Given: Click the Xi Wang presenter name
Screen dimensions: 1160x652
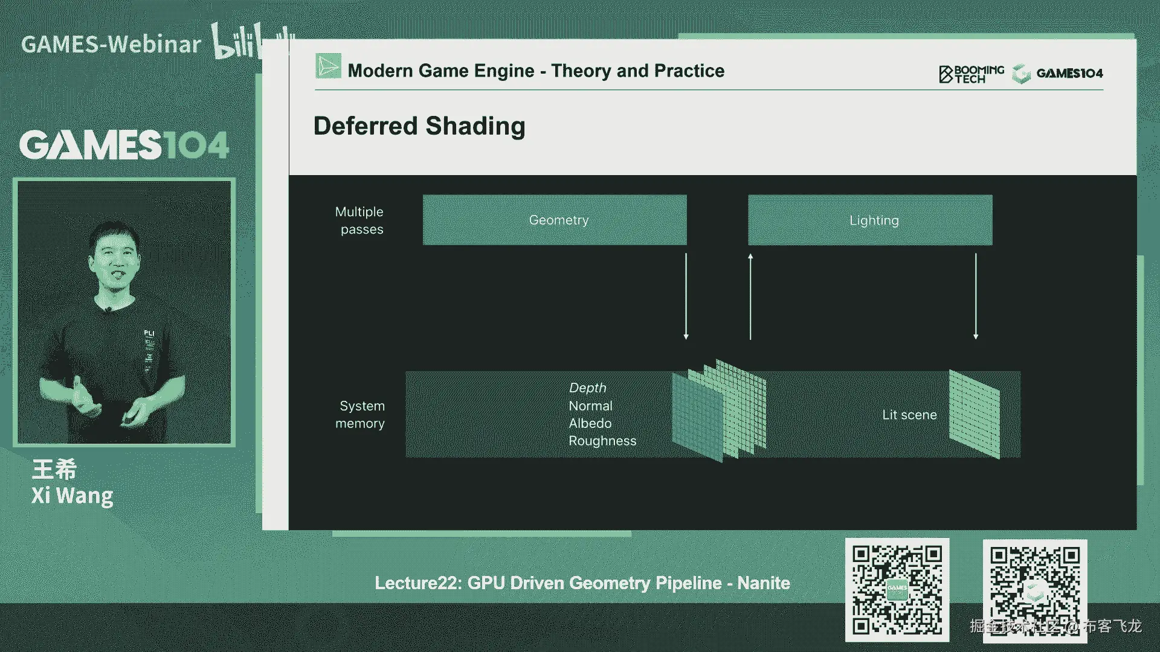Looking at the screenshot, I should pyautogui.click(x=72, y=496).
